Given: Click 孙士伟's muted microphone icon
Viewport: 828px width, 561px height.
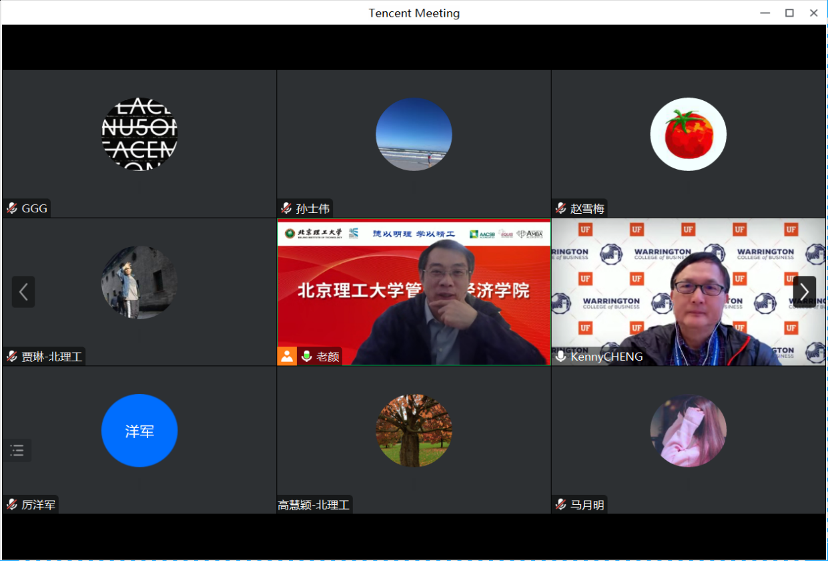Looking at the screenshot, I should [x=286, y=208].
